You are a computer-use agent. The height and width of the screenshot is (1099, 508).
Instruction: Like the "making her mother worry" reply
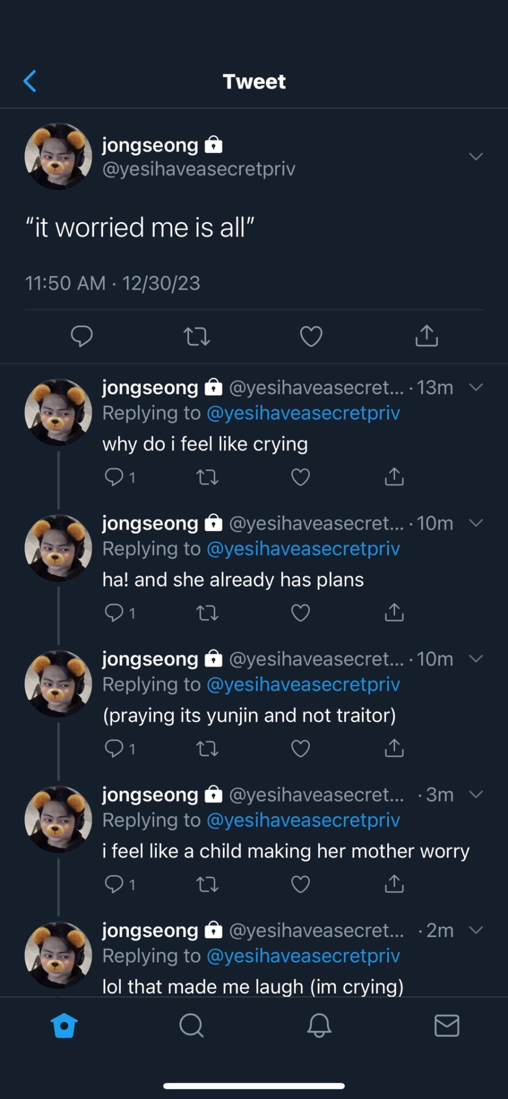[x=301, y=884]
